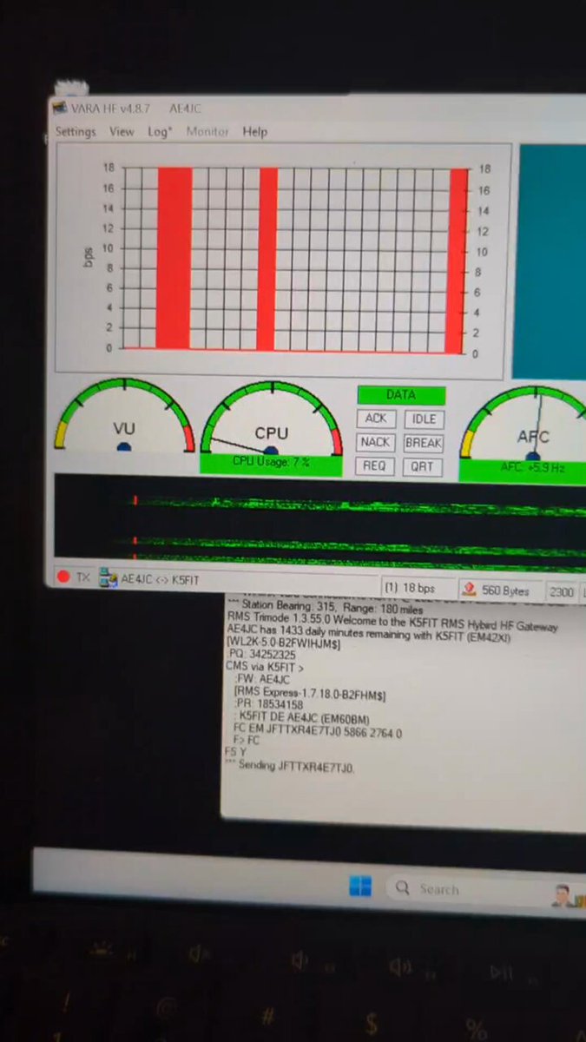This screenshot has width=586, height=1042.
Task: Click the Windows taskbar Search box
Action: [x=484, y=891]
